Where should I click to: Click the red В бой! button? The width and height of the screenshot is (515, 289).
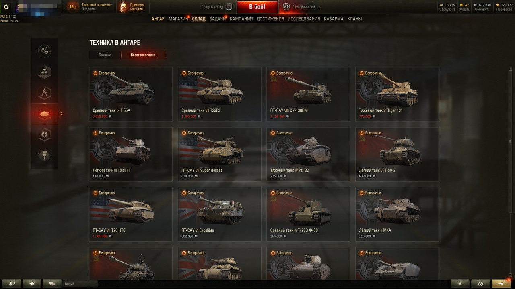pyautogui.click(x=257, y=7)
